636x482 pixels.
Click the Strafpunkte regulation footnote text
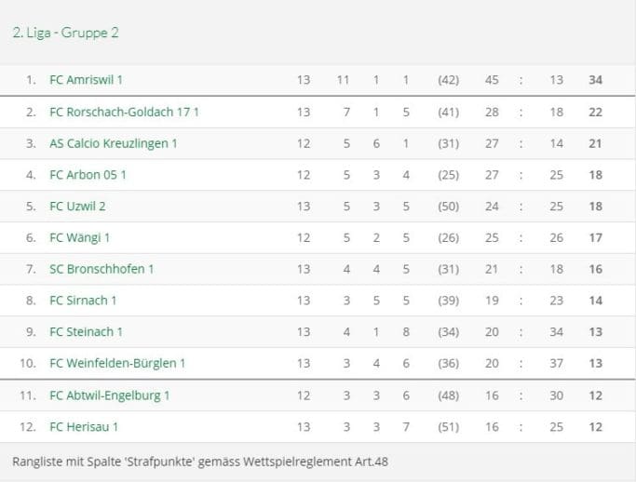tap(198, 461)
